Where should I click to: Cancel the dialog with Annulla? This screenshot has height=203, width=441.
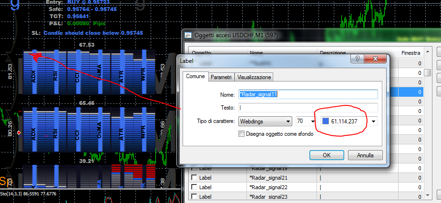(365, 155)
